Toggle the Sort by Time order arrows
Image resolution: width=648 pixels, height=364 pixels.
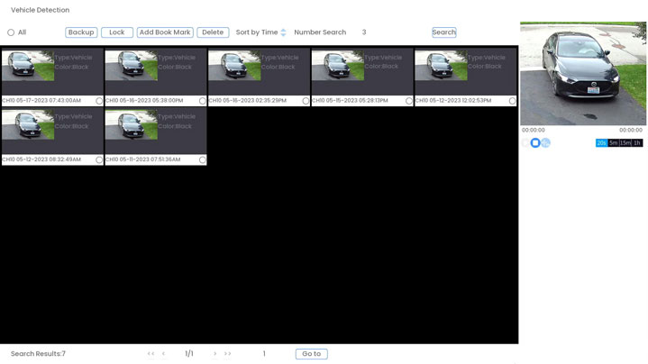(x=283, y=32)
